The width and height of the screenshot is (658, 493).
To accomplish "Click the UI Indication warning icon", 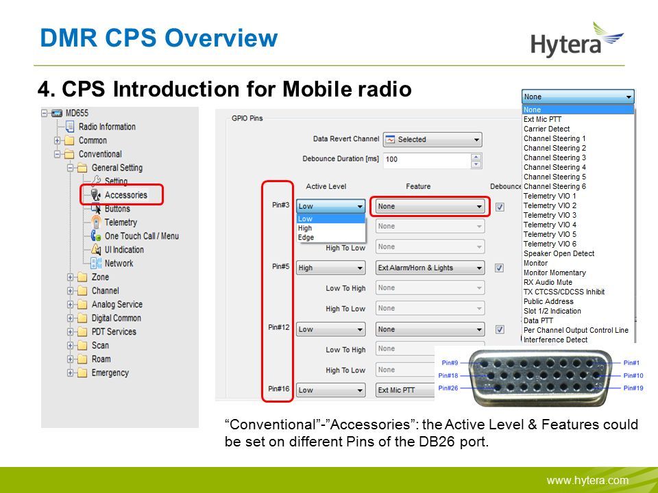I will (x=96, y=250).
